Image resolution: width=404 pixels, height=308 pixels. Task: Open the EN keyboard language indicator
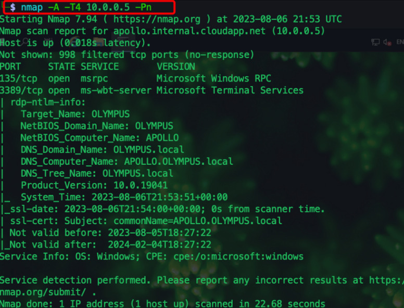pos(399,42)
